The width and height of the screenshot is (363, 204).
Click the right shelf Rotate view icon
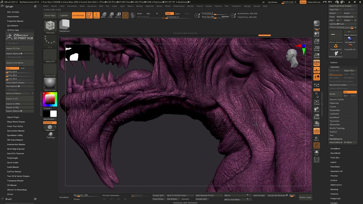[x=316, y=124]
